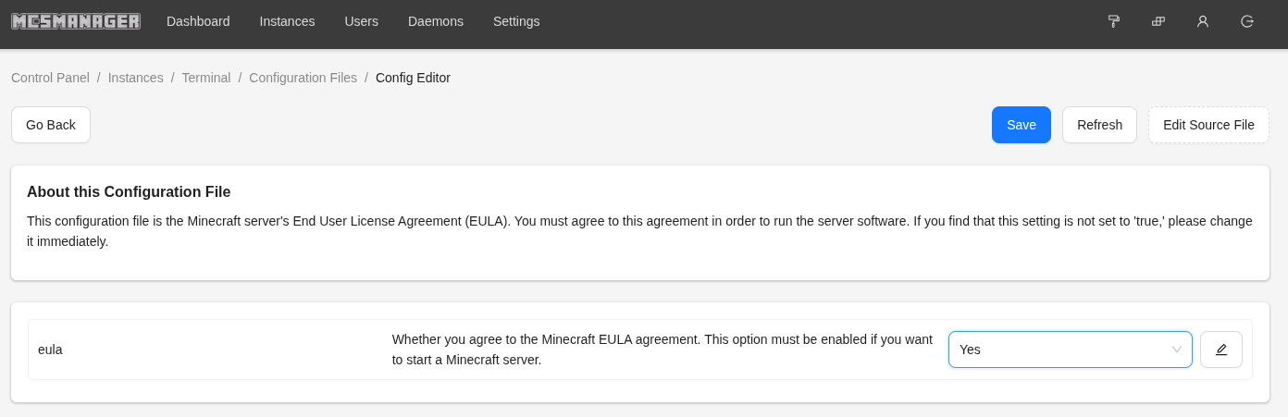Navigate to Configuration Files breadcrumb
1288x417 pixels.
(303, 78)
